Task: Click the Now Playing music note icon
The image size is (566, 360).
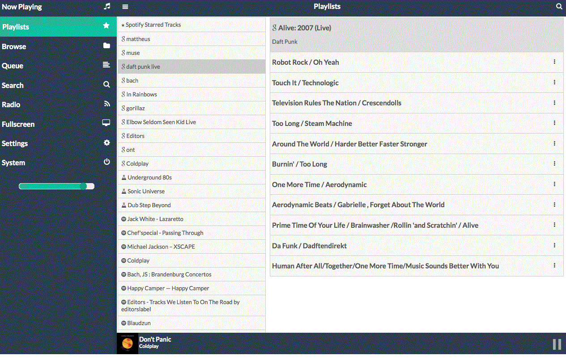Action: (x=106, y=7)
